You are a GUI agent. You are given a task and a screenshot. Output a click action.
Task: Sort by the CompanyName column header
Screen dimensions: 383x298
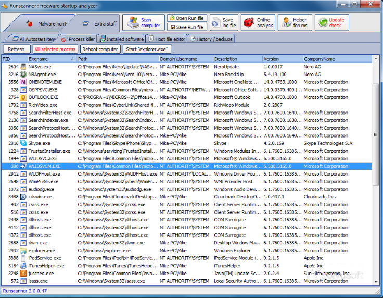(x=337, y=59)
